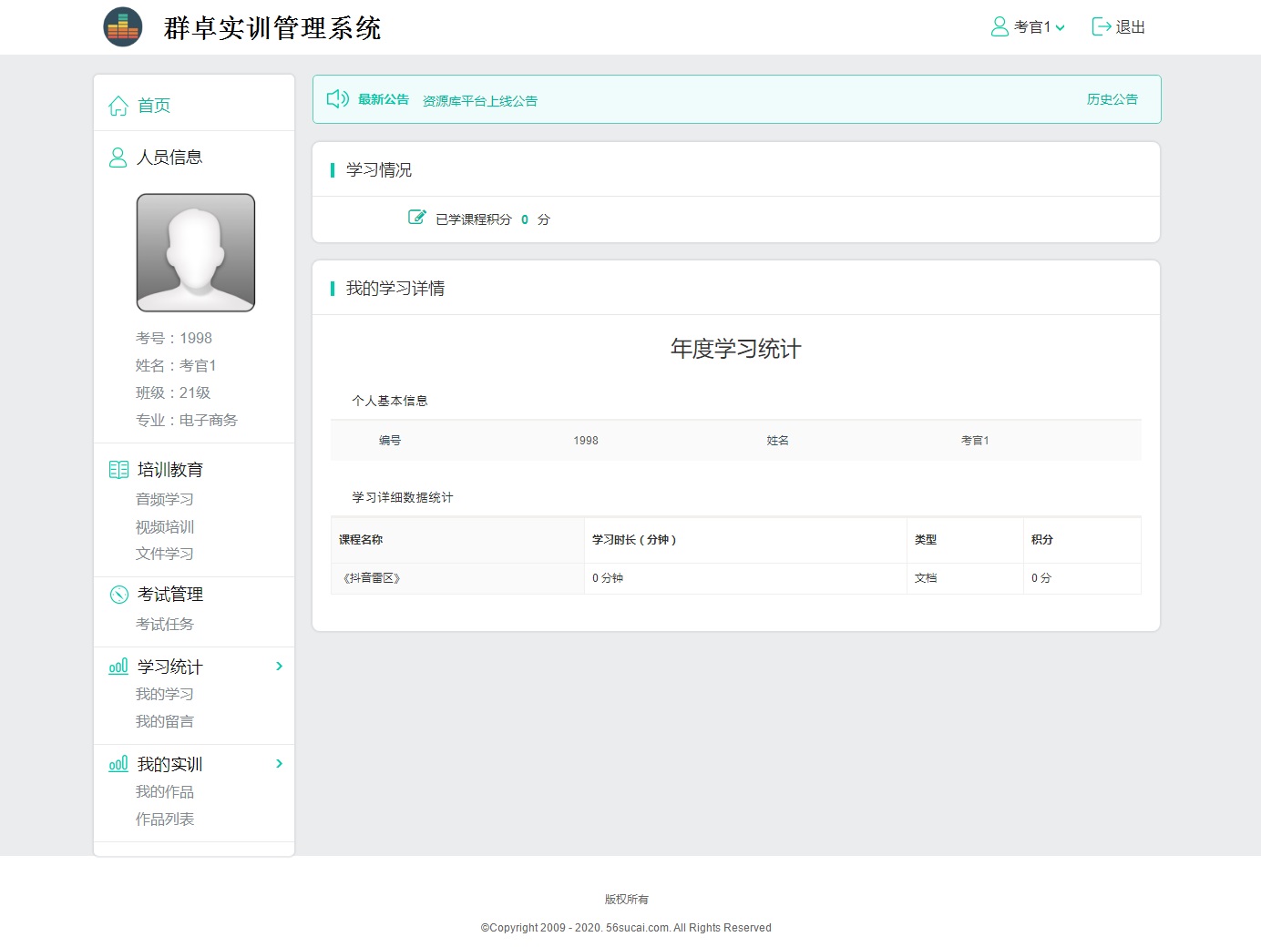Click the 考试管理 clock icon
1261x947 pixels.
tap(118, 595)
